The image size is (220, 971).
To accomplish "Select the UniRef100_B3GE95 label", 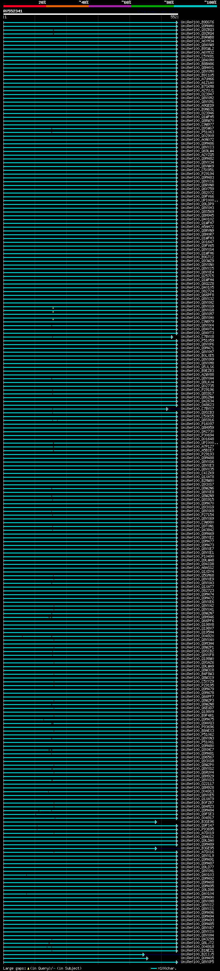I will point(197,848).
